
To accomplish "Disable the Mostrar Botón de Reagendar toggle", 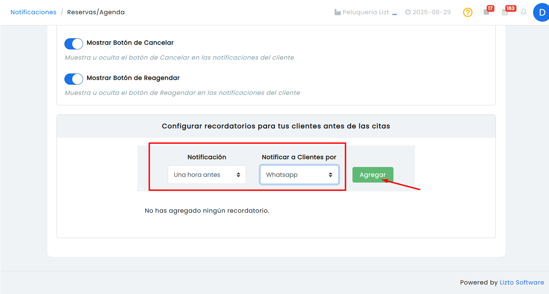I will 74,79.
